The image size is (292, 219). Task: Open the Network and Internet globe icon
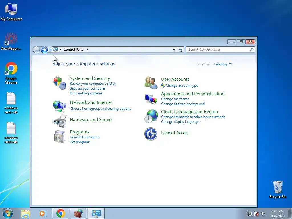(60, 106)
